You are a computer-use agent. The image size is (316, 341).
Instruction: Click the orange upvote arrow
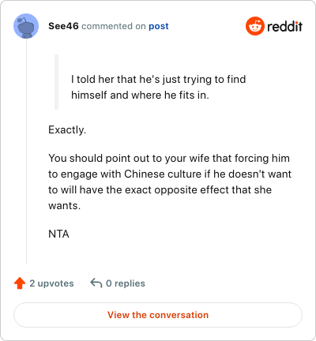[x=20, y=283]
